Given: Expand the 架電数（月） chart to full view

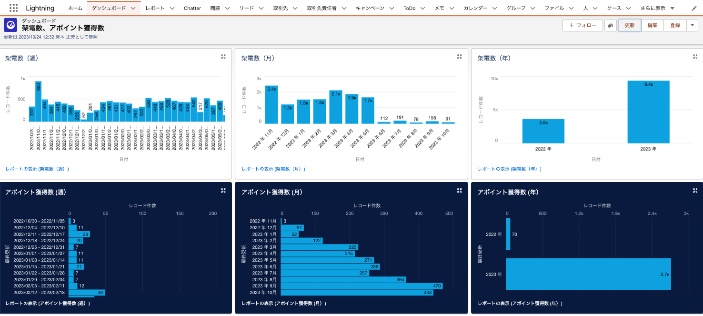Looking at the screenshot, I should coord(459,56).
